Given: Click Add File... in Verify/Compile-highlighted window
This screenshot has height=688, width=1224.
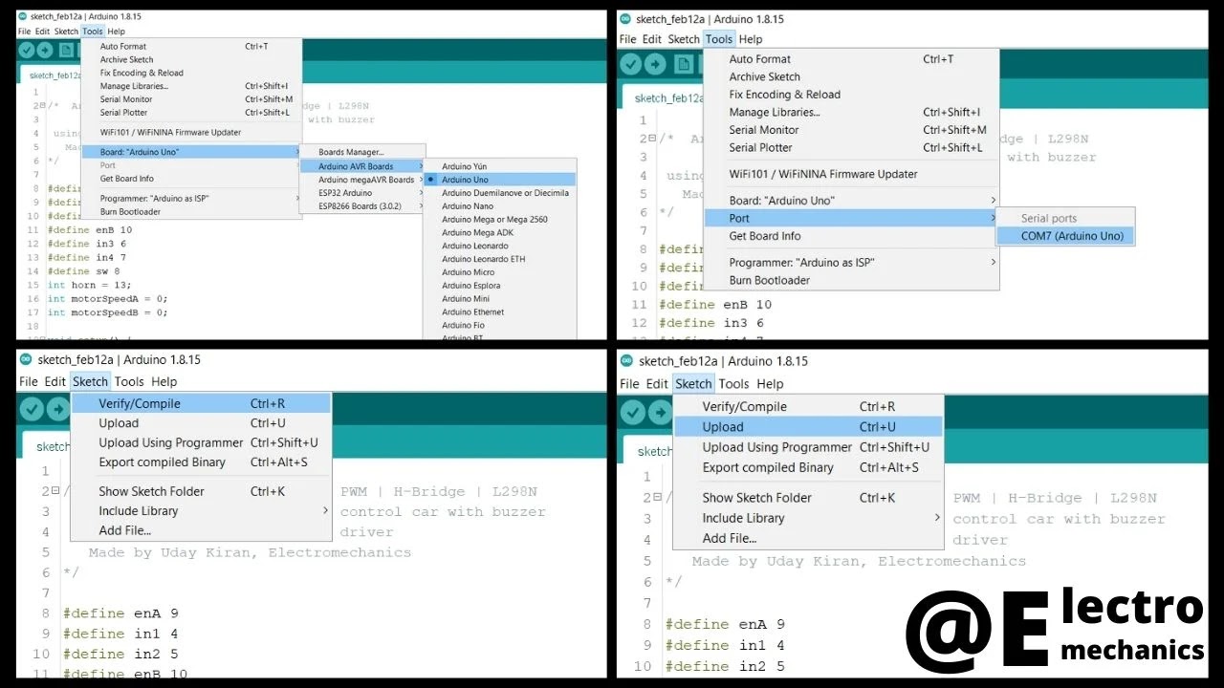Looking at the screenshot, I should coord(124,530).
